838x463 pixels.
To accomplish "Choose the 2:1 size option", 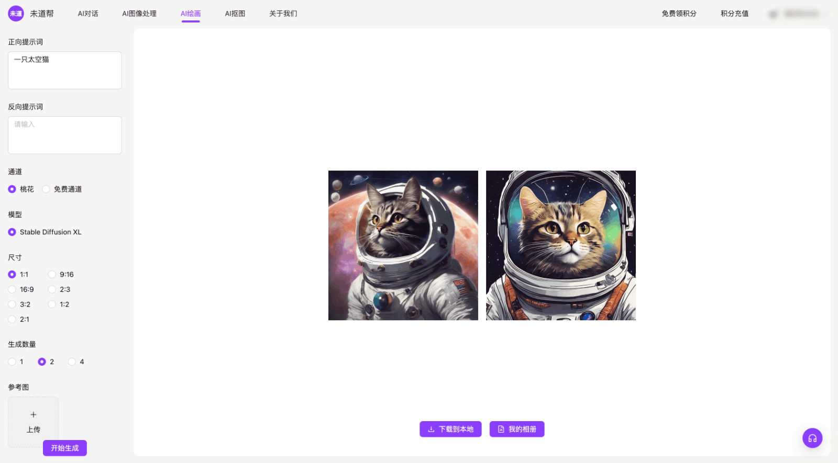I will coord(12,319).
